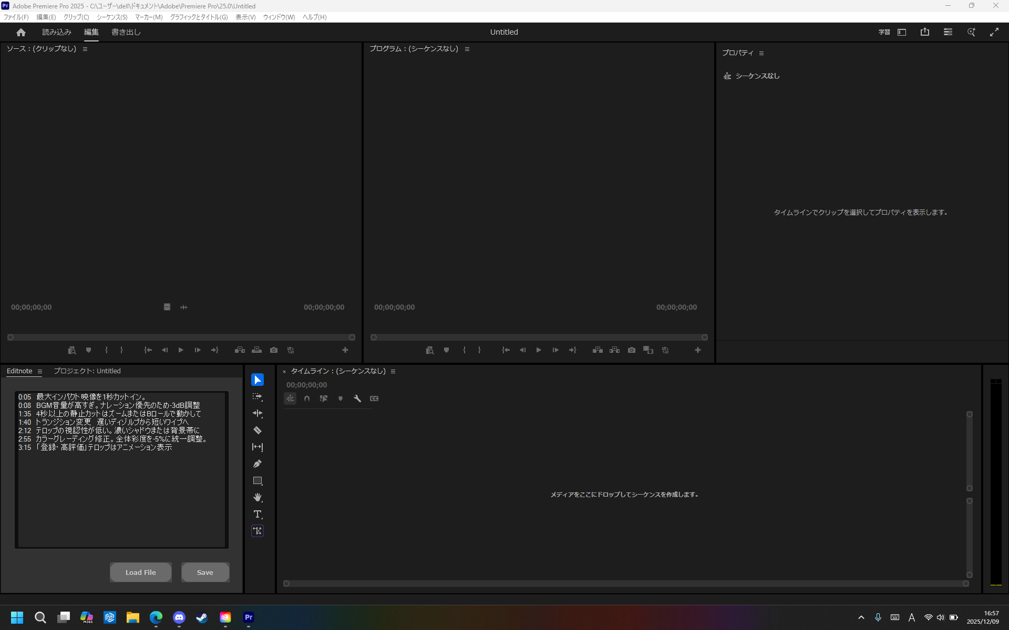Viewport: 1009px width, 630px height.
Task: Click the Program monitor scrub bar
Action: click(x=539, y=337)
